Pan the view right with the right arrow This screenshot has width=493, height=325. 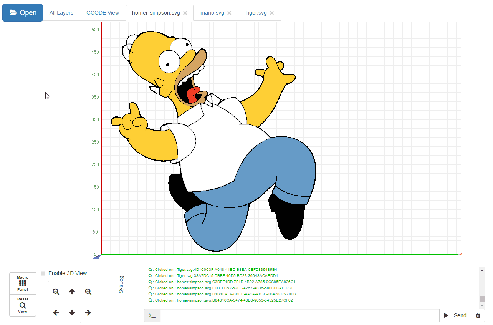(x=88, y=313)
